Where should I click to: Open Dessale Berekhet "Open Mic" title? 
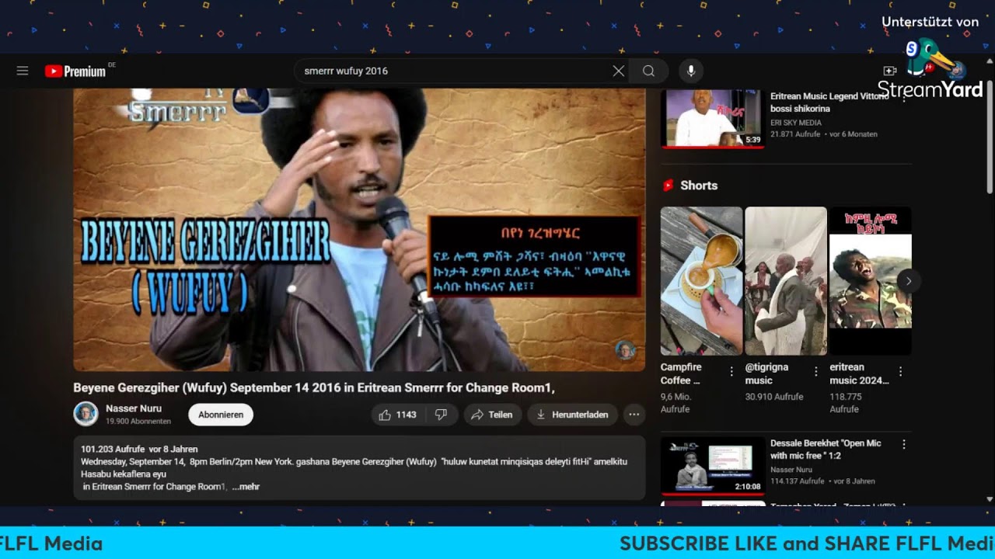coord(826,450)
